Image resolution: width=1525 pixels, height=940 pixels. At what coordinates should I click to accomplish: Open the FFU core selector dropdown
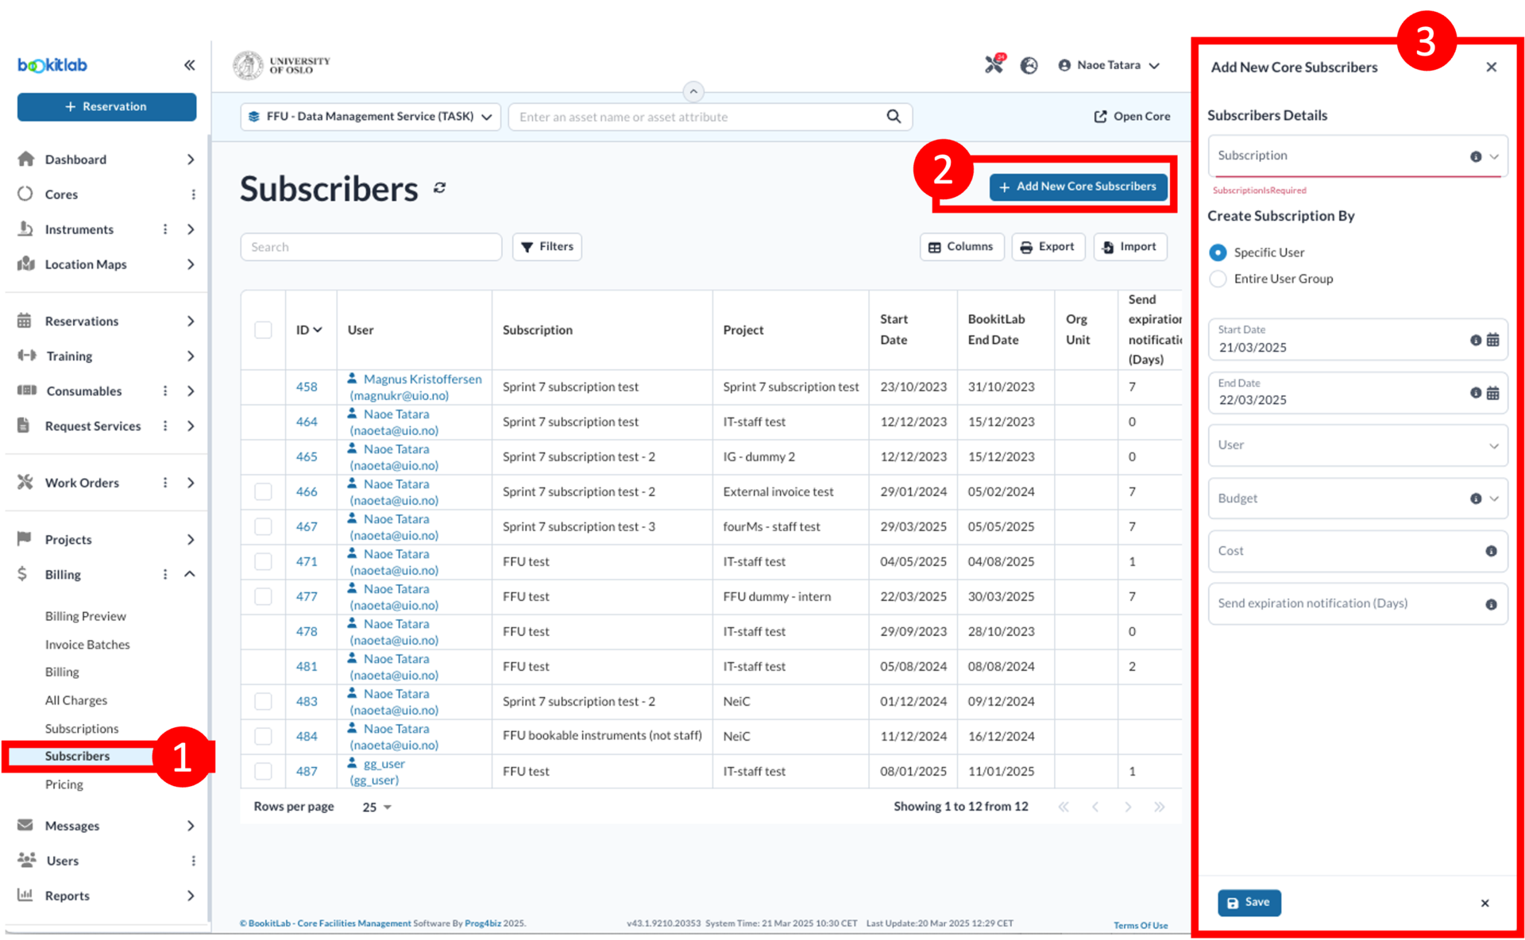(370, 117)
